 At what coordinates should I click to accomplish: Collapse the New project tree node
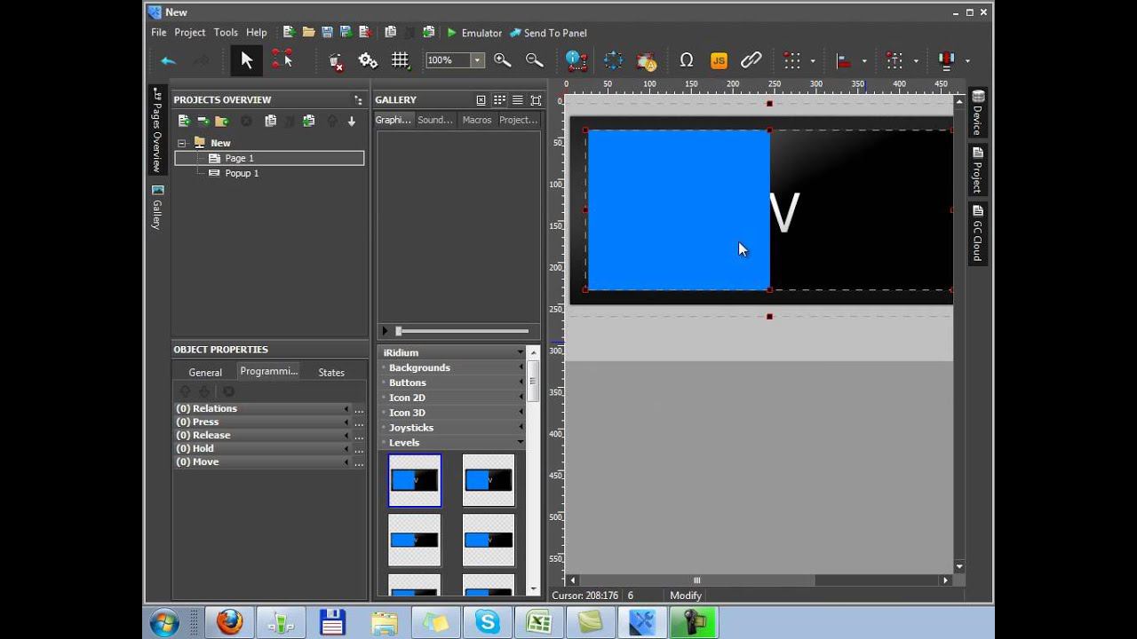click(x=182, y=143)
